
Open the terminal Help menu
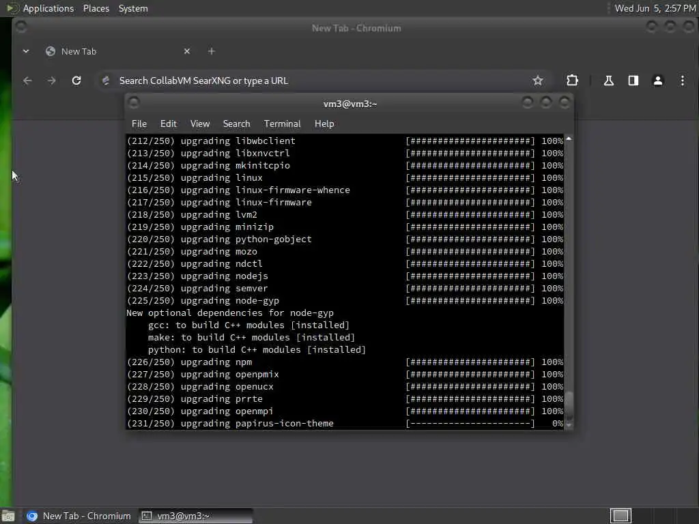(324, 124)
